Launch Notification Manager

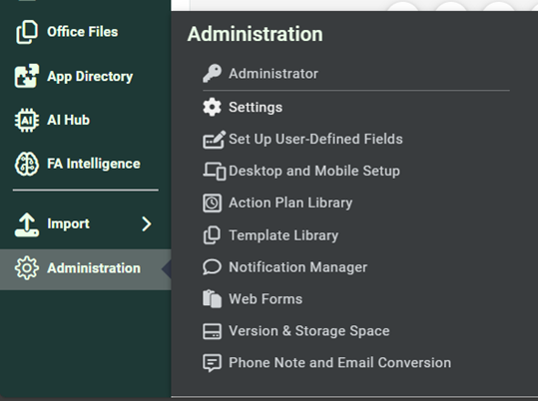(298, 267)
